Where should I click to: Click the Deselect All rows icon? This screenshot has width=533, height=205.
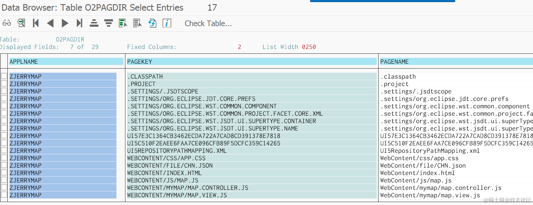click(137, 23)
